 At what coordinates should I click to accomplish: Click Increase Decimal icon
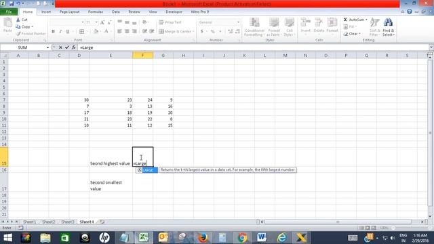point(231,32)
